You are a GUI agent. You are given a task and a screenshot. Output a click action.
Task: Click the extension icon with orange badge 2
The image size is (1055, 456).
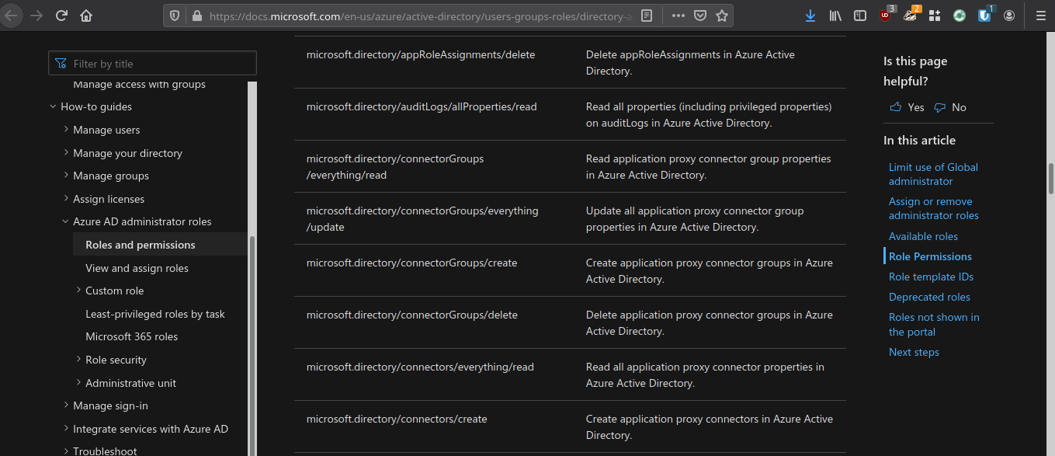(x=911, y=15)
